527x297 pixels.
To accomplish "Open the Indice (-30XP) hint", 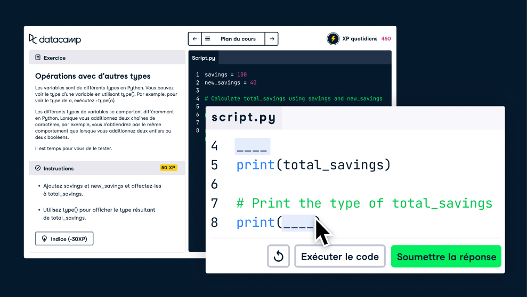I will [x=64, y=239].
